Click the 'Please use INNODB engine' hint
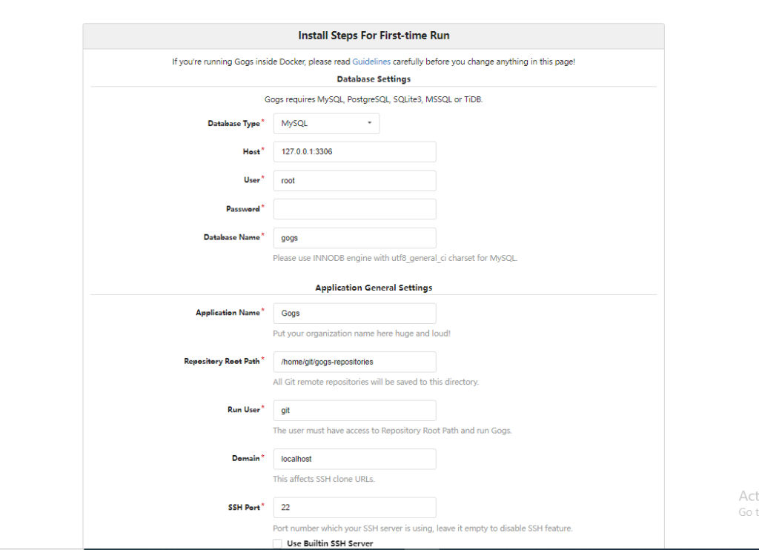 tap(395, 258)
